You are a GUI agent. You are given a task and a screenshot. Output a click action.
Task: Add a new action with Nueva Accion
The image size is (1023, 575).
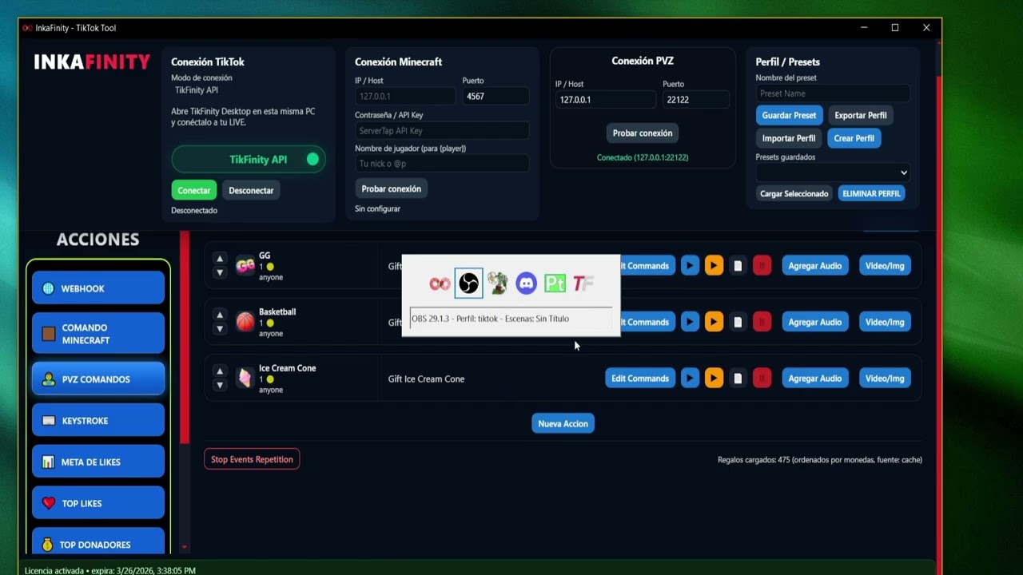click(563, 423)
